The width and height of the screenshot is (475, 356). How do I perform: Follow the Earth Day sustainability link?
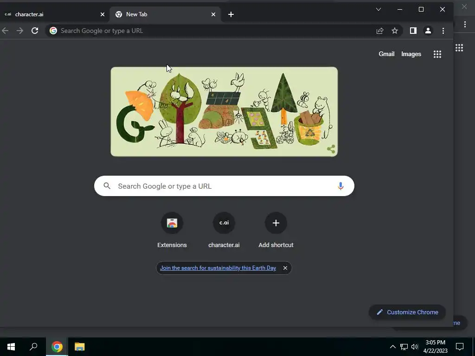click(218, 268)
